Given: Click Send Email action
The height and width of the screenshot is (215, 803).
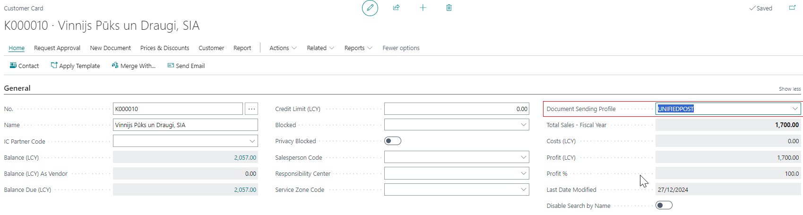Looking at the screenshot, I should pyautogui.click(x=186, y=66).
